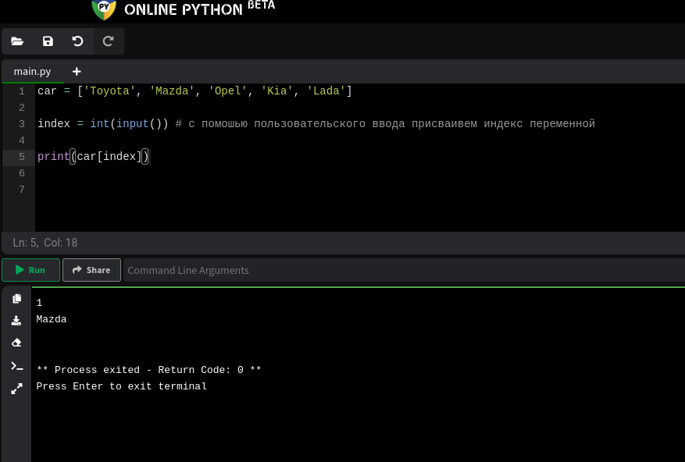This screenshot has width=685, height=462.
Task: Click the Mazda output in terminal
Action: 52,319
